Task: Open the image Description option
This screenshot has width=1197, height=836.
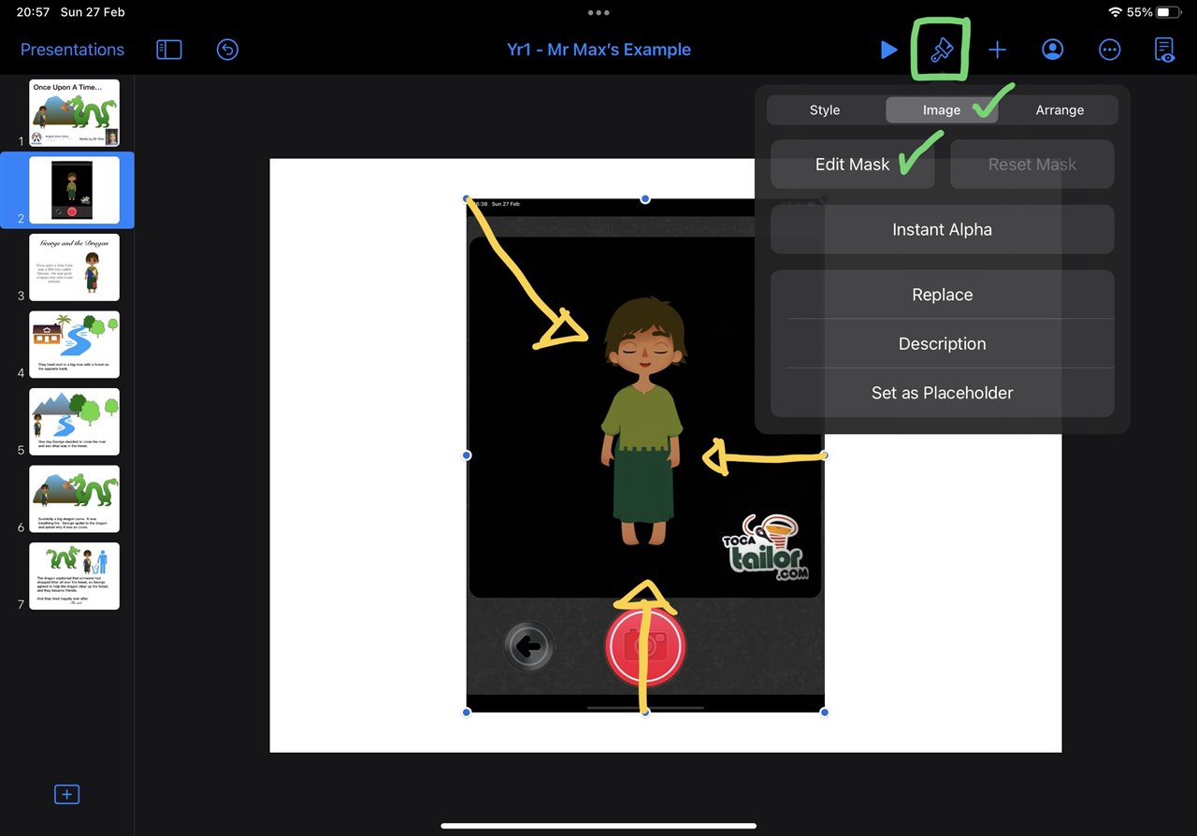Action: (942, 343)
